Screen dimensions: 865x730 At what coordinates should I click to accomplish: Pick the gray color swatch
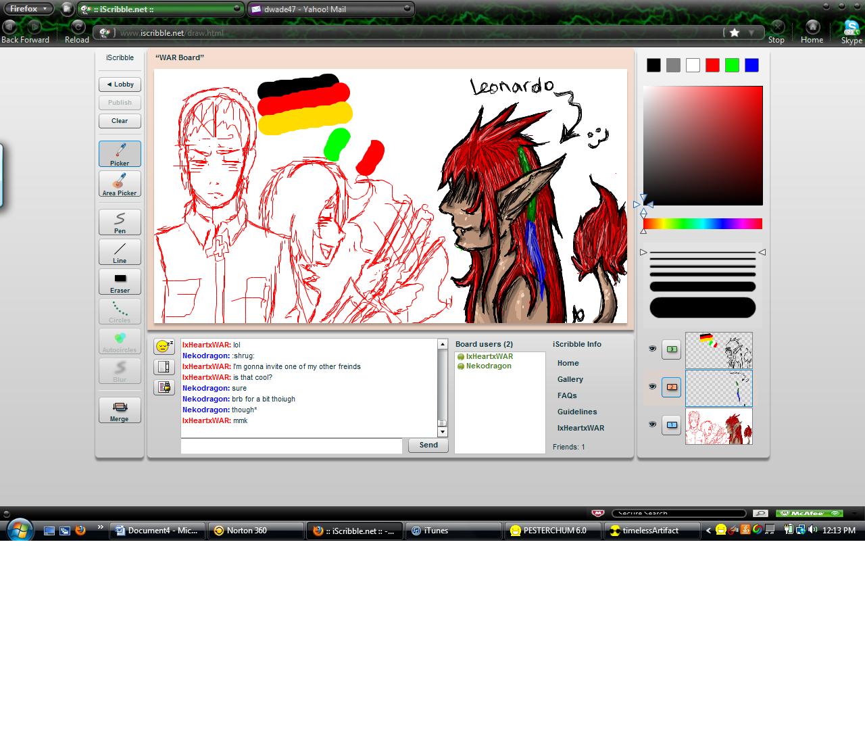coord(673,65)
